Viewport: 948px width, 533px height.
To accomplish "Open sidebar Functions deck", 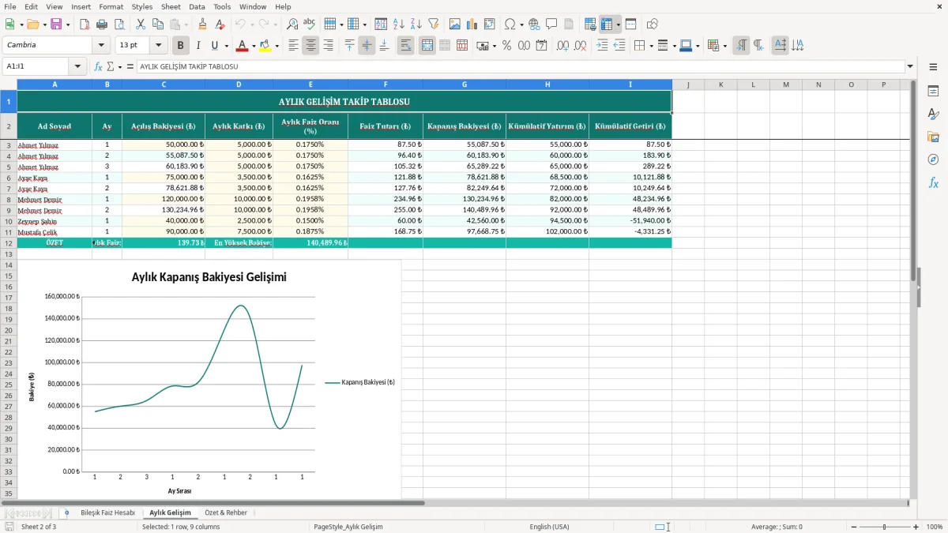I will pyautogui.click(x=933, y=183).
